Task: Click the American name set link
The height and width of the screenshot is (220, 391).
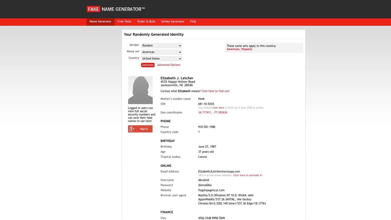Action: pyautogui.click(x=232, y=48)
